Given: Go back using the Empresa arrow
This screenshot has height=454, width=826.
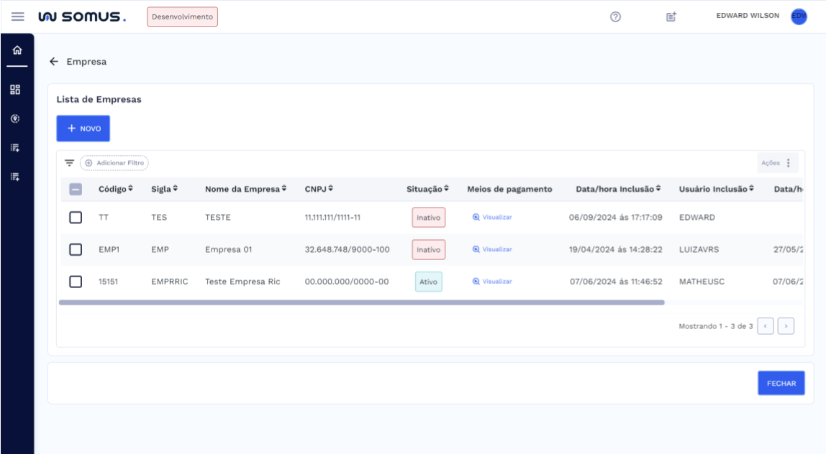Looking at the screenshot, I should coord(54,62).
